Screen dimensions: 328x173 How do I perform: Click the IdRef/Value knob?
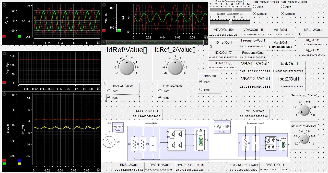[126, 67]
